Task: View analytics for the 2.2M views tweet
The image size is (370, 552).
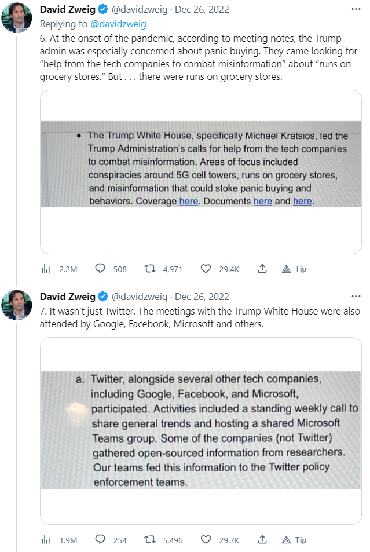Action: click(45, 269)
